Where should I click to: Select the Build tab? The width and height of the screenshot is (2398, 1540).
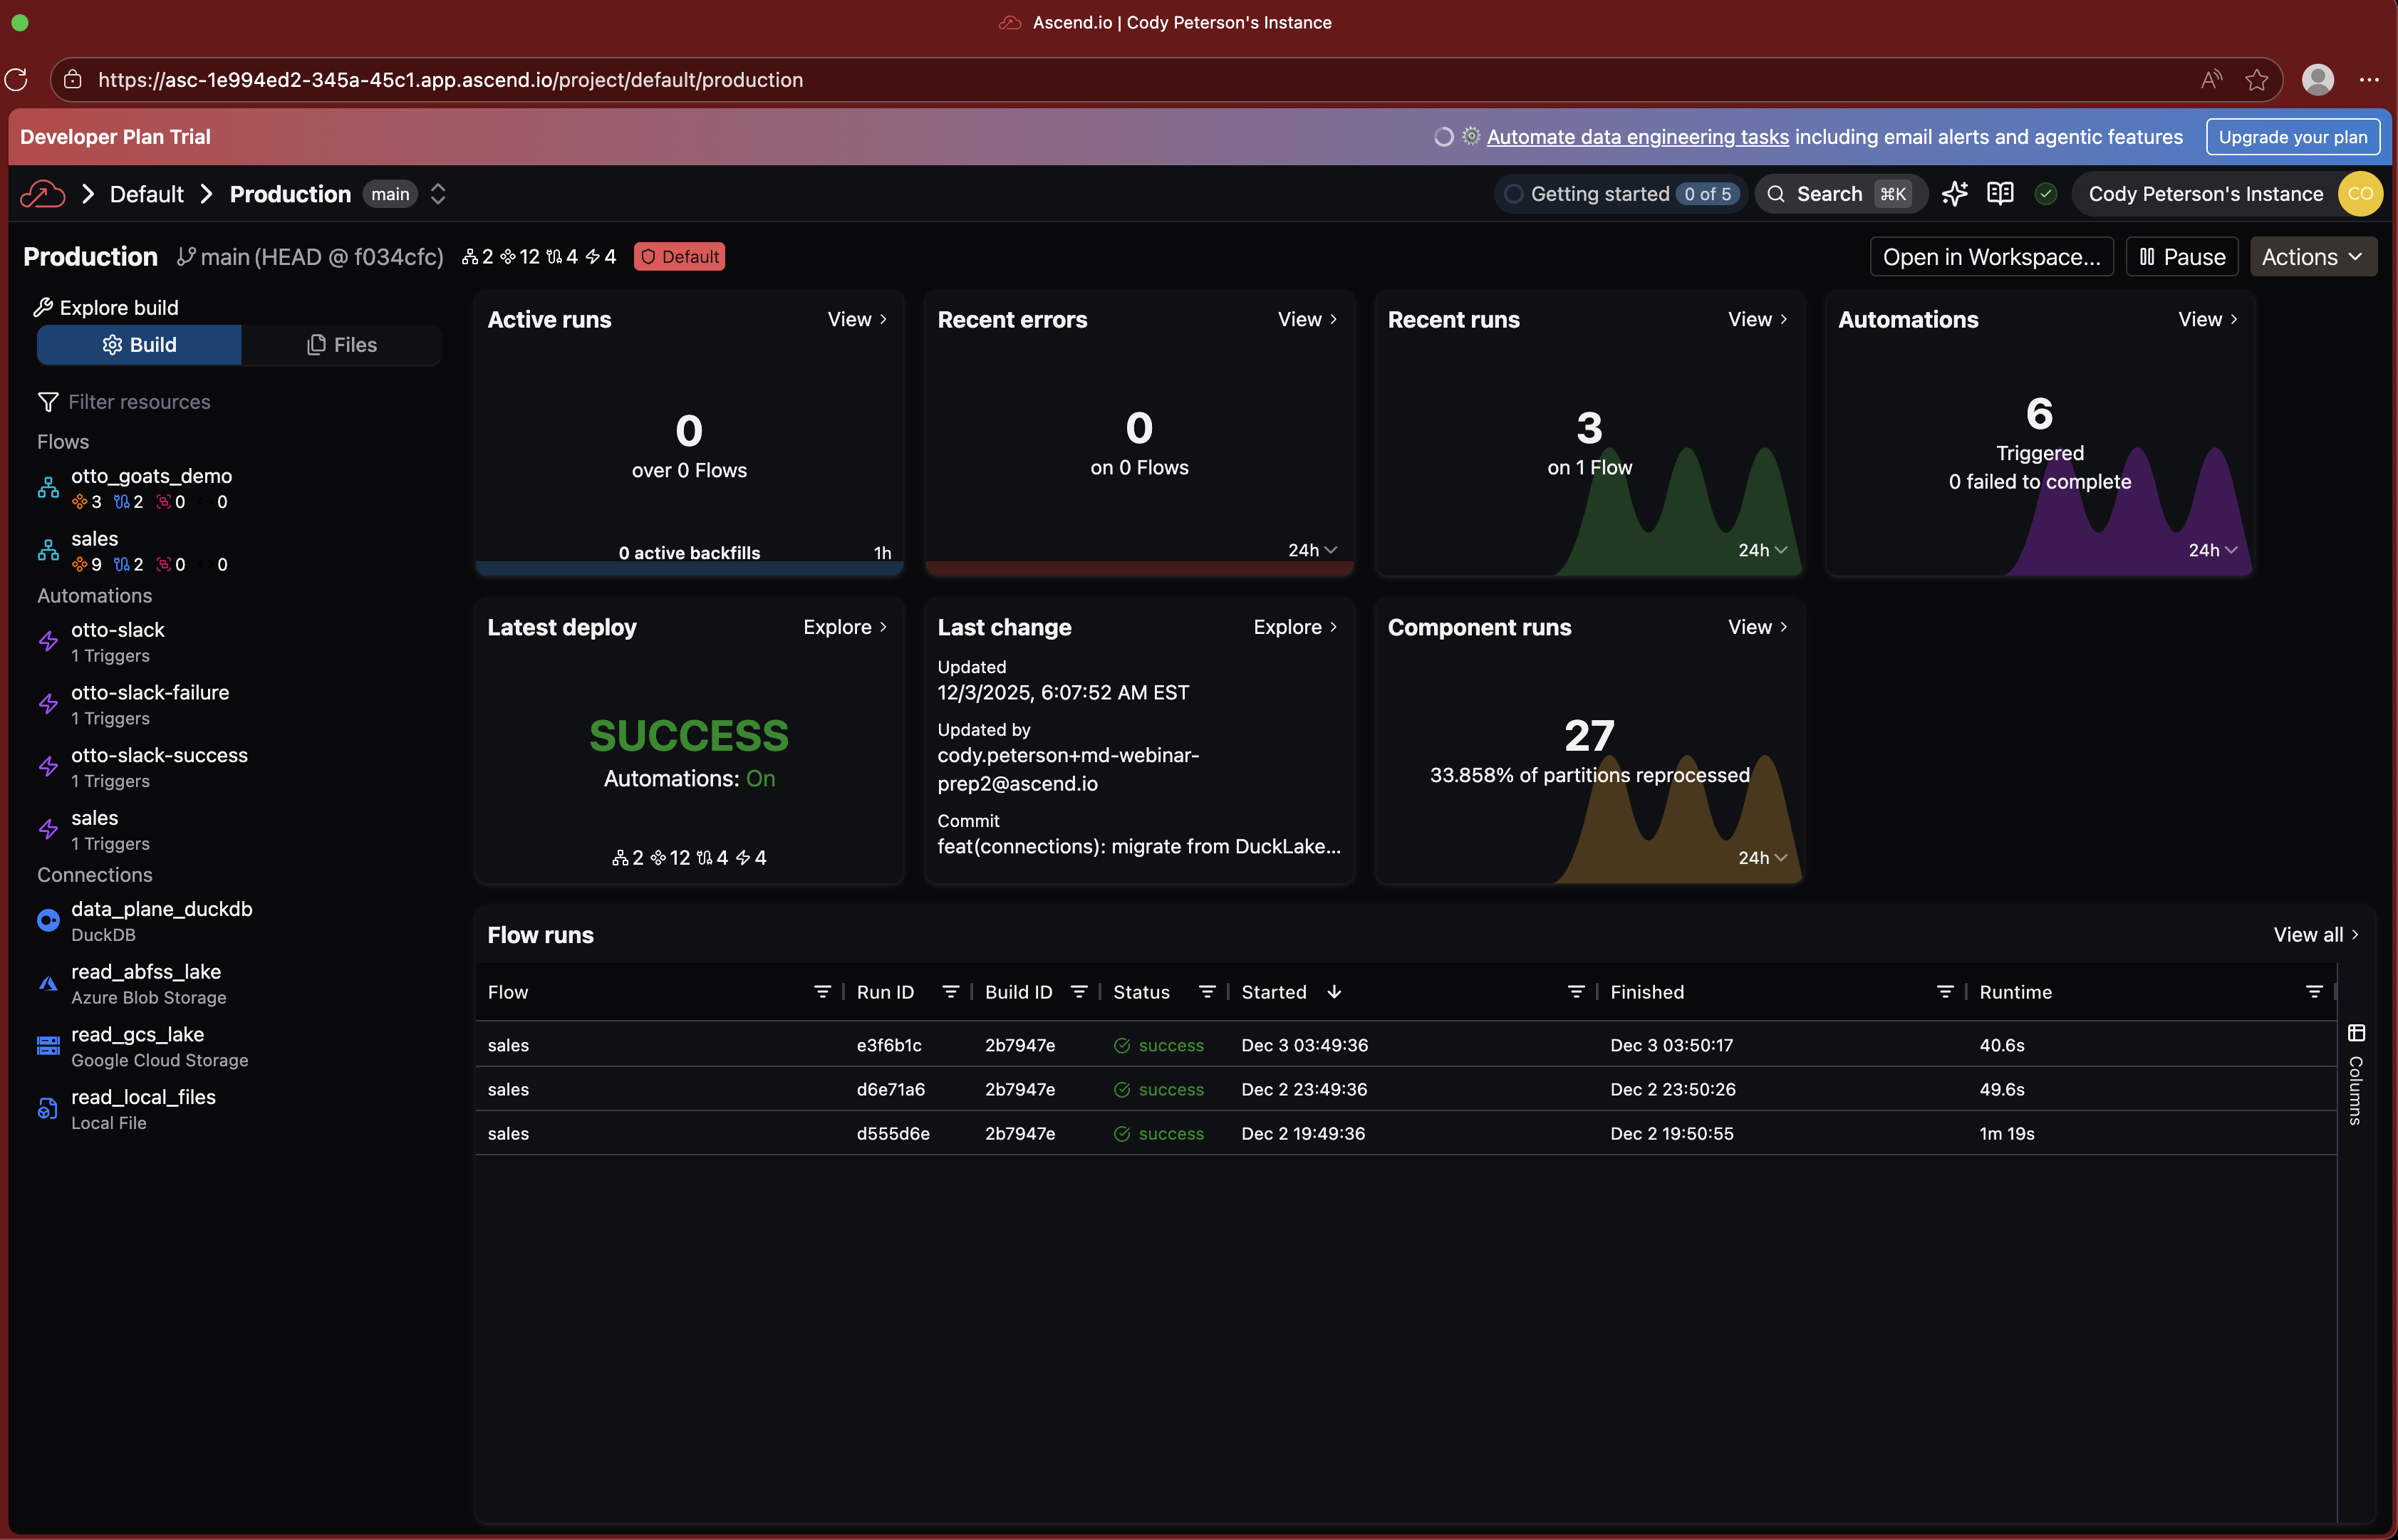(x=139, y=345)
